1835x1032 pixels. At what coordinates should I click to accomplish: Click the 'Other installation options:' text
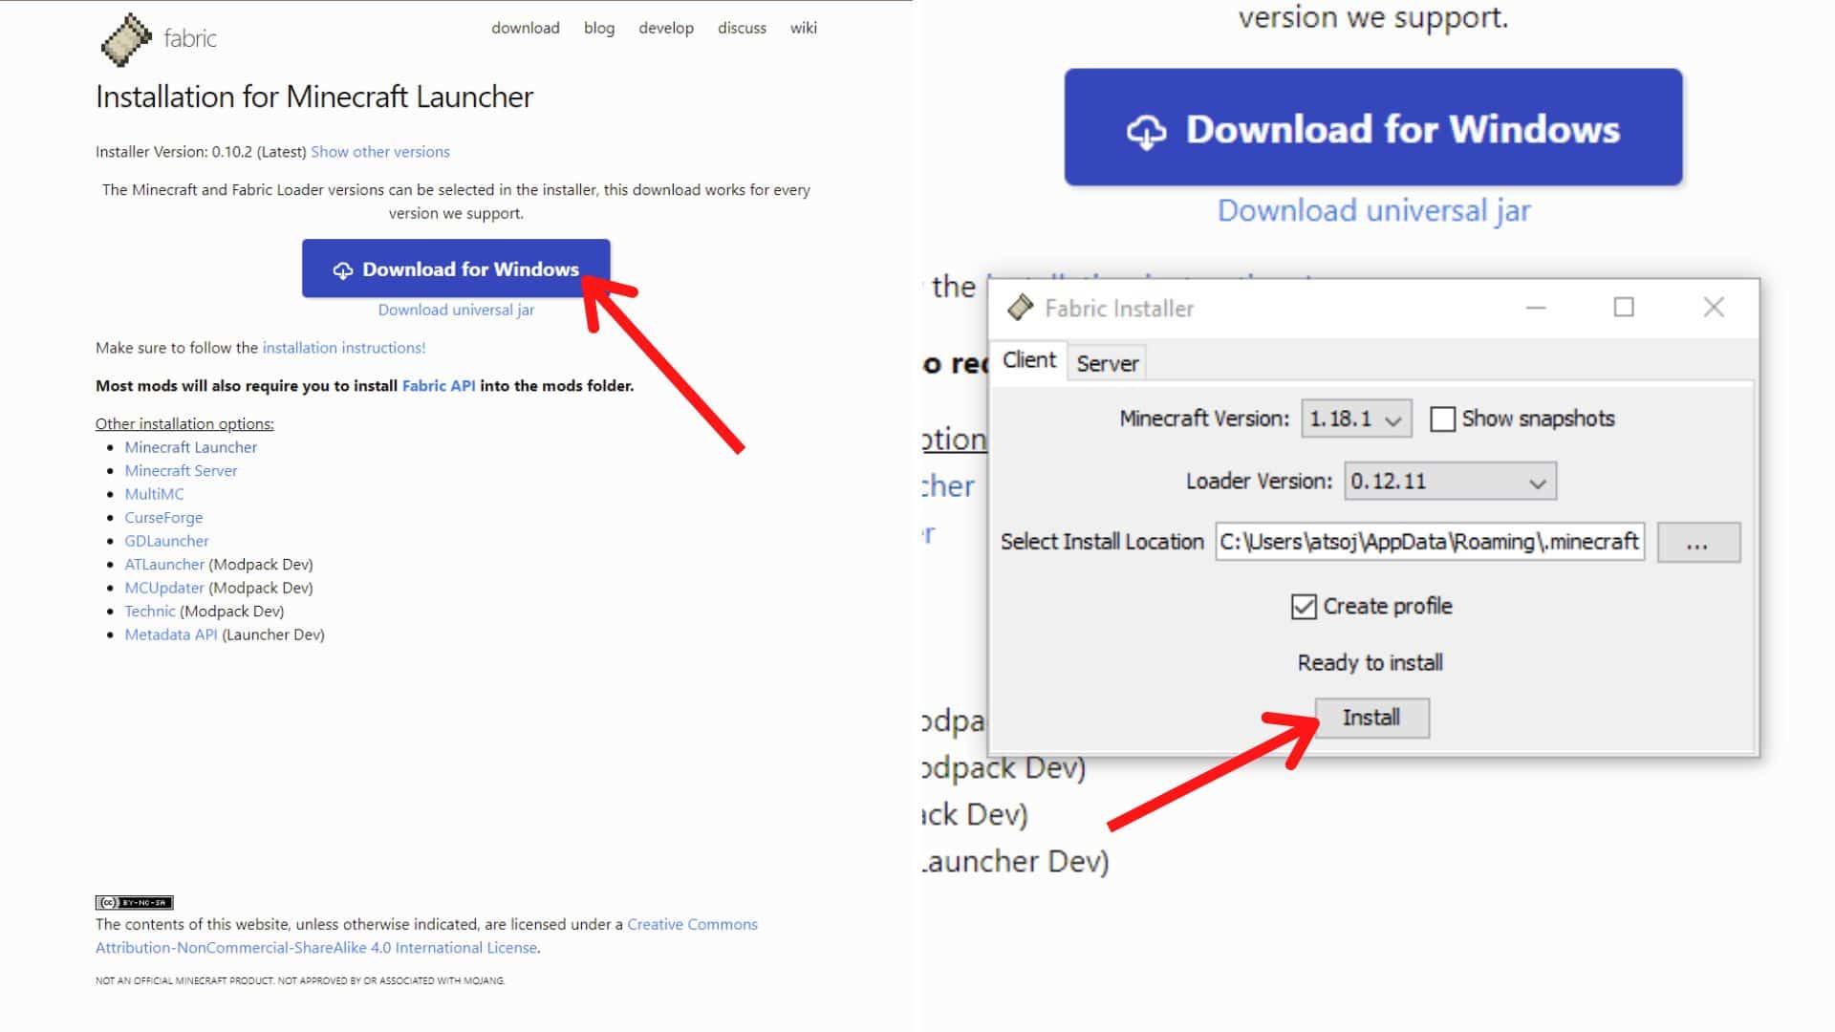tap(184, 423)
